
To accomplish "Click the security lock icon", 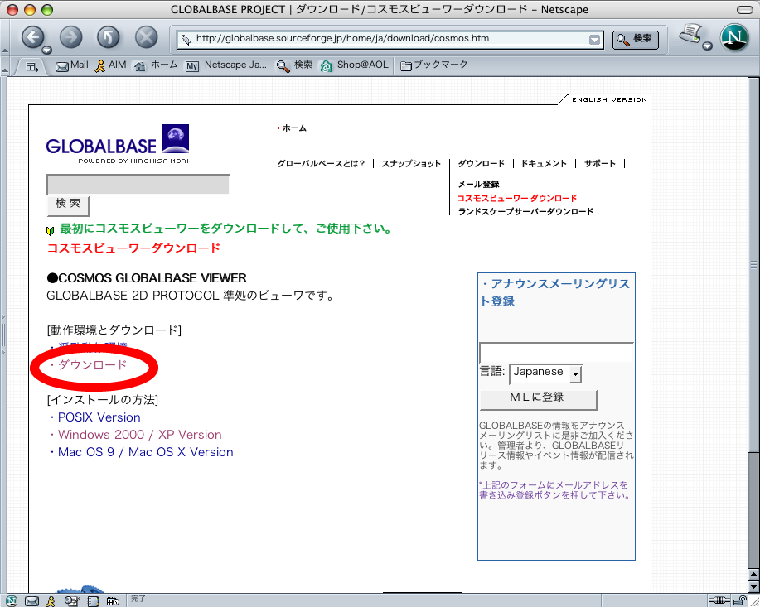I will (739, 600).
